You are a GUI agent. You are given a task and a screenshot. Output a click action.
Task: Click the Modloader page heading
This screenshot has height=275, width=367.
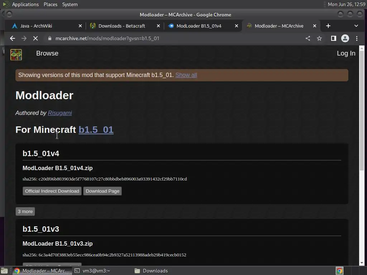44,95
